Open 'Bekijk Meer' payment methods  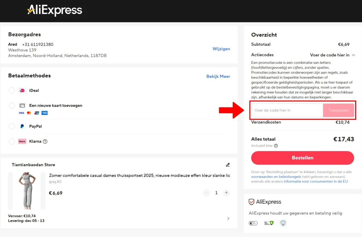point(218,76)
